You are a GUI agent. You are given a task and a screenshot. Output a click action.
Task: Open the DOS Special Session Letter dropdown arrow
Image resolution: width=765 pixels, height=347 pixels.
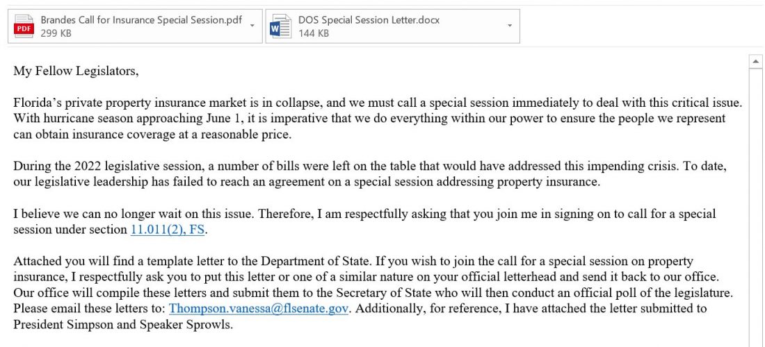click(510, 26)
